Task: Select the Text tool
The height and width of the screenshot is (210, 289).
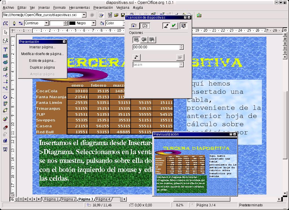Action: [x=5, y=49]
